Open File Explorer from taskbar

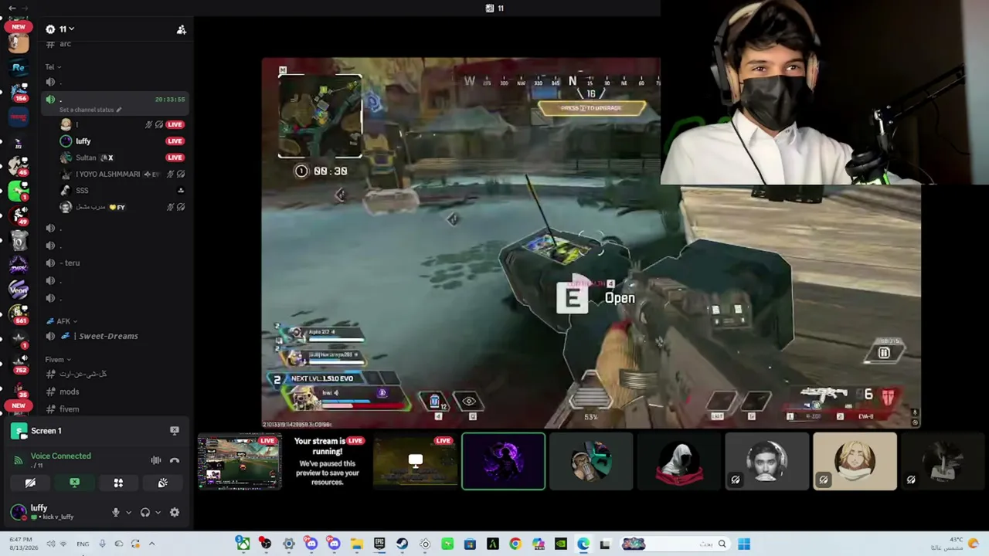[x=356, y=544]
